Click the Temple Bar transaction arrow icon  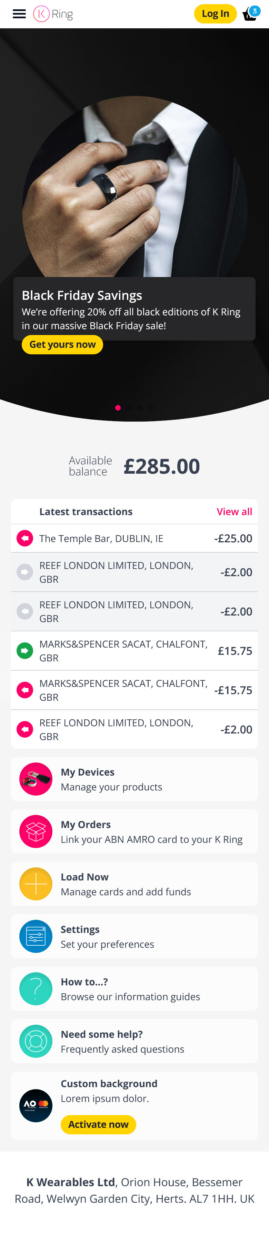[25, 538]
